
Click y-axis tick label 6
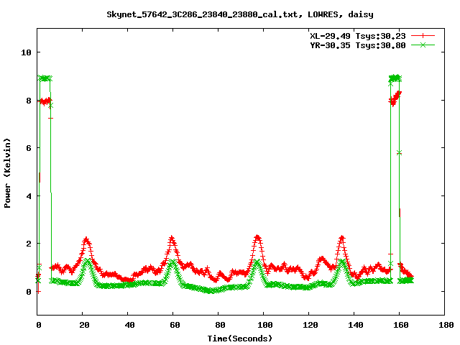29,148
